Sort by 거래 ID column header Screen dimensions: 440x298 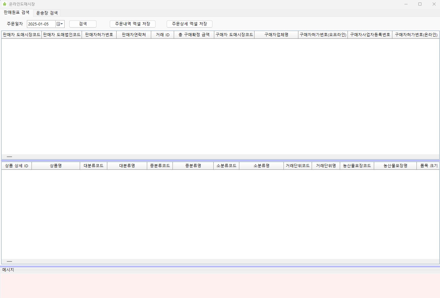[x=162, y=35]
